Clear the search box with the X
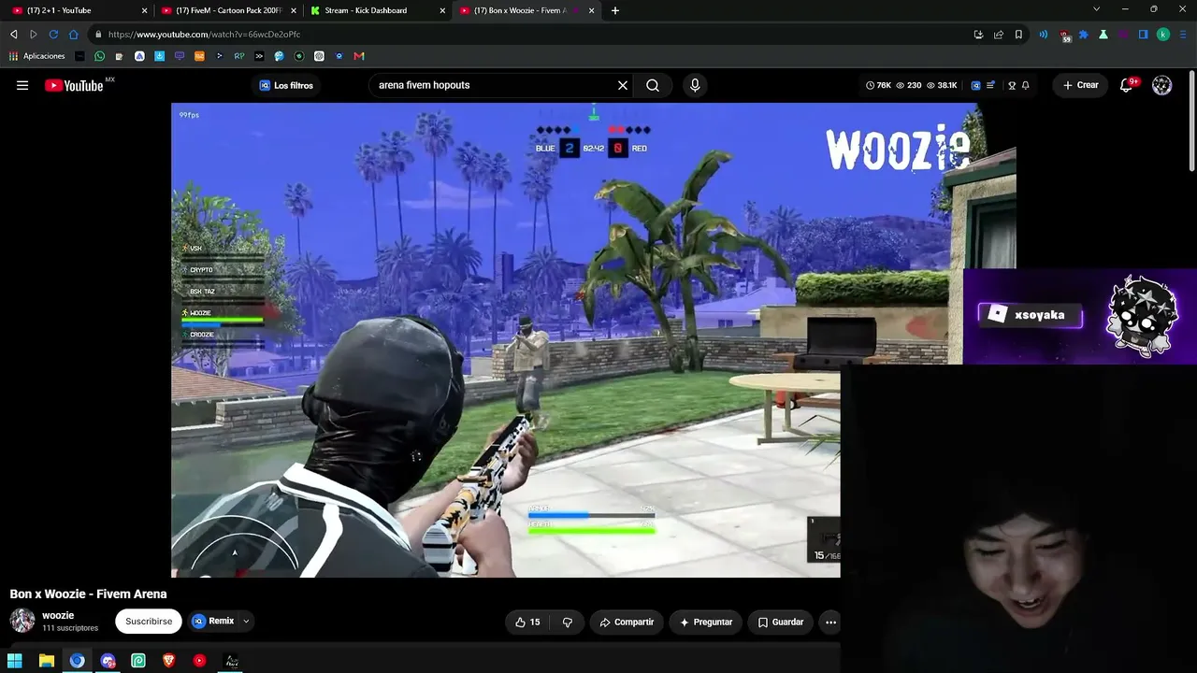This screenshot has height=673, width=1197. [x=623, y=85]
